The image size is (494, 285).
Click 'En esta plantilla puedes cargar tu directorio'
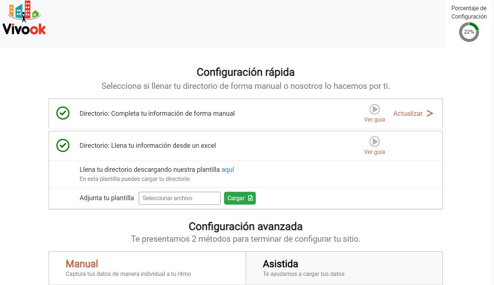[x=135, y=179]
